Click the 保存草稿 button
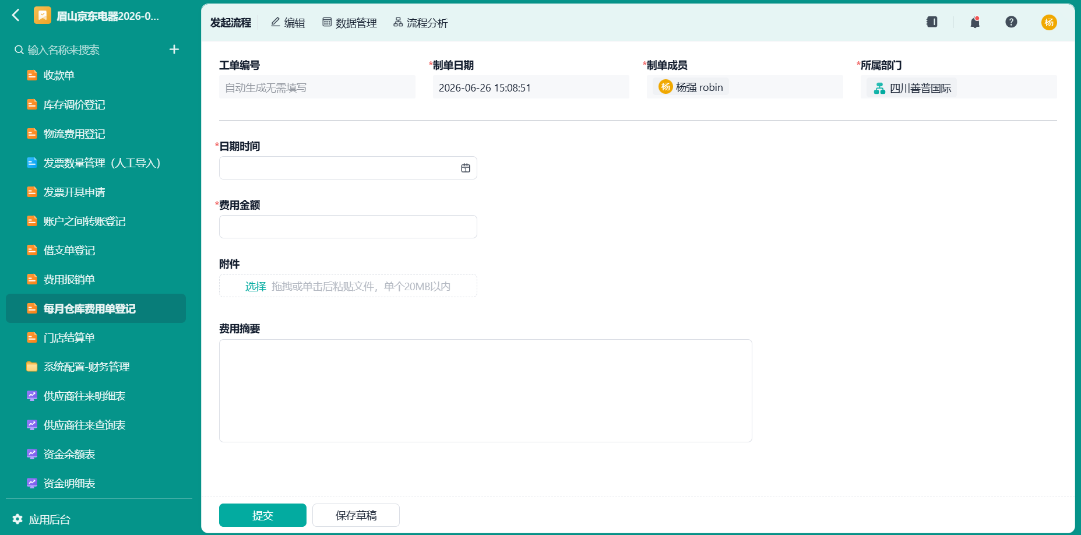Image resolution: width=1081 pixels, height=535 pixels. 356,515
